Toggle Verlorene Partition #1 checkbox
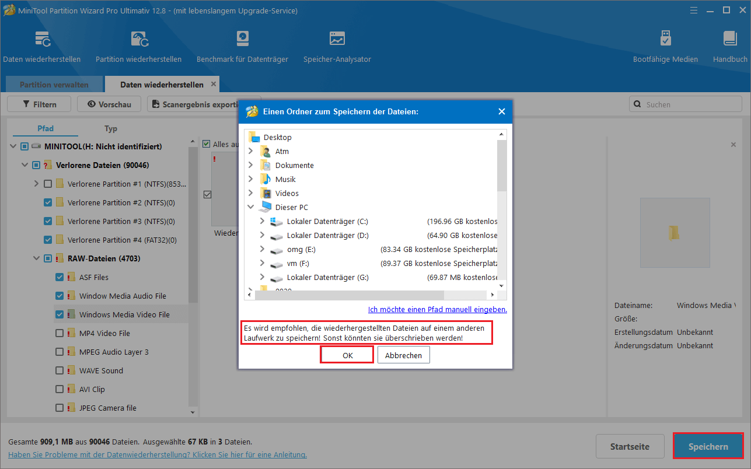 (48, 184)
